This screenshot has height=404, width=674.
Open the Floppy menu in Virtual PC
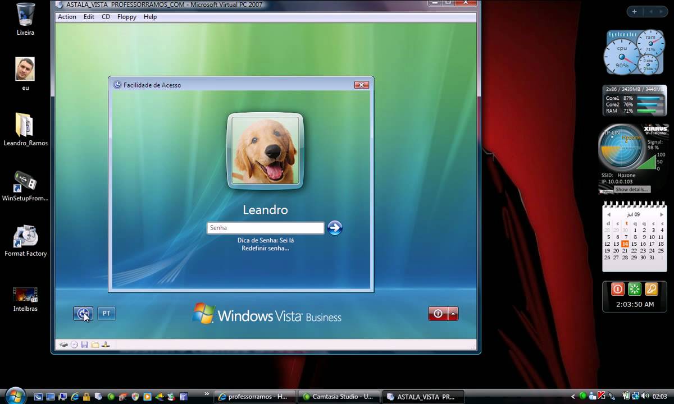click(127, 17)
